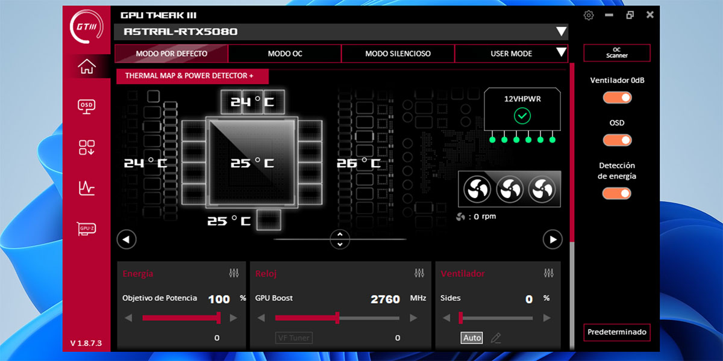Click the central GPU die showing 25 °C
The height and width of the screenshot is (361, 723).
tap(251, 163)
